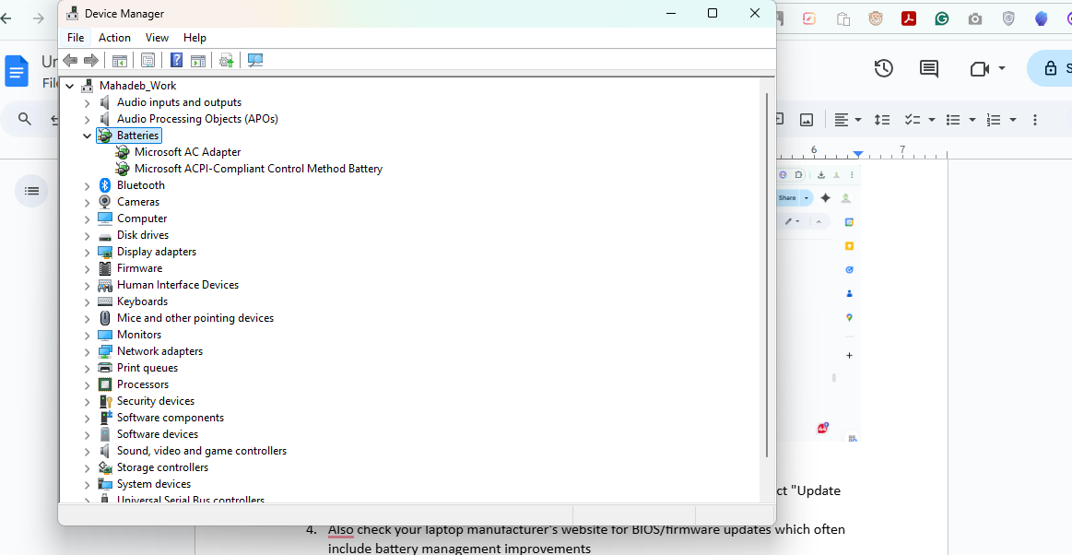
Task: Open the Adobe Acrobat extension icon
Action: 908,18
